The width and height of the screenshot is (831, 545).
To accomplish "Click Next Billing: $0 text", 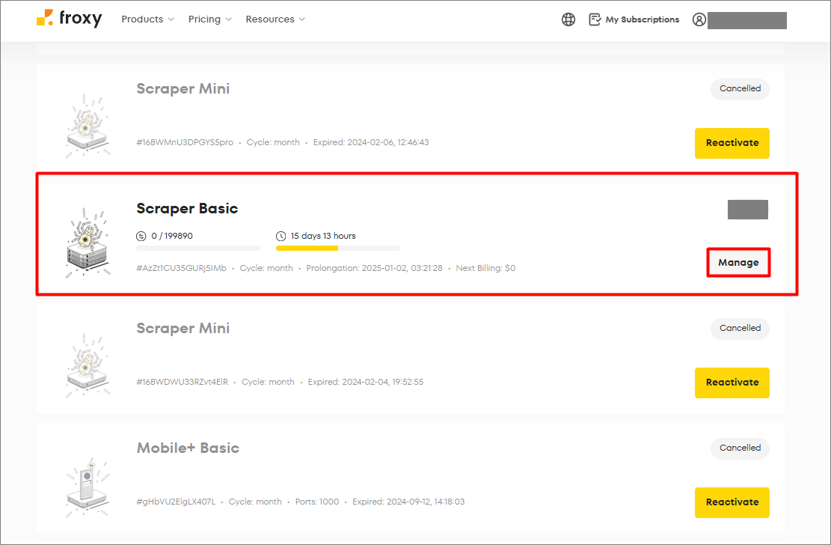I will click(x=485, y=268).
